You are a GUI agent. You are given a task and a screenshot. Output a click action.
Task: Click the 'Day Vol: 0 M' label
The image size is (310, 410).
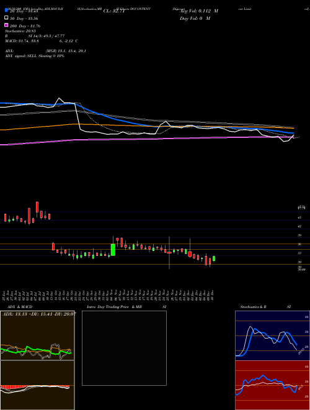click(195, 18)
